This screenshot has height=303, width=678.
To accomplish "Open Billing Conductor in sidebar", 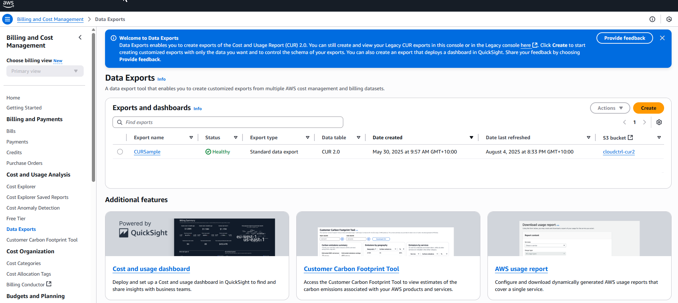I will [26, 285].
